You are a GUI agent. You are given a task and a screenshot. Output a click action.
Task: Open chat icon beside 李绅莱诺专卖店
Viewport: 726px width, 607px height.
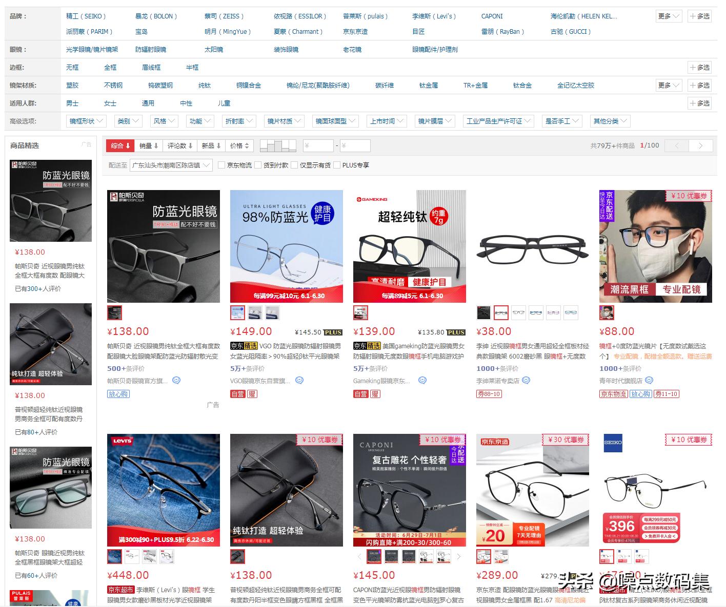526,381
